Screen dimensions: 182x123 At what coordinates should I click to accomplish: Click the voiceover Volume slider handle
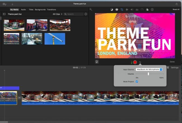pos(148,74)
